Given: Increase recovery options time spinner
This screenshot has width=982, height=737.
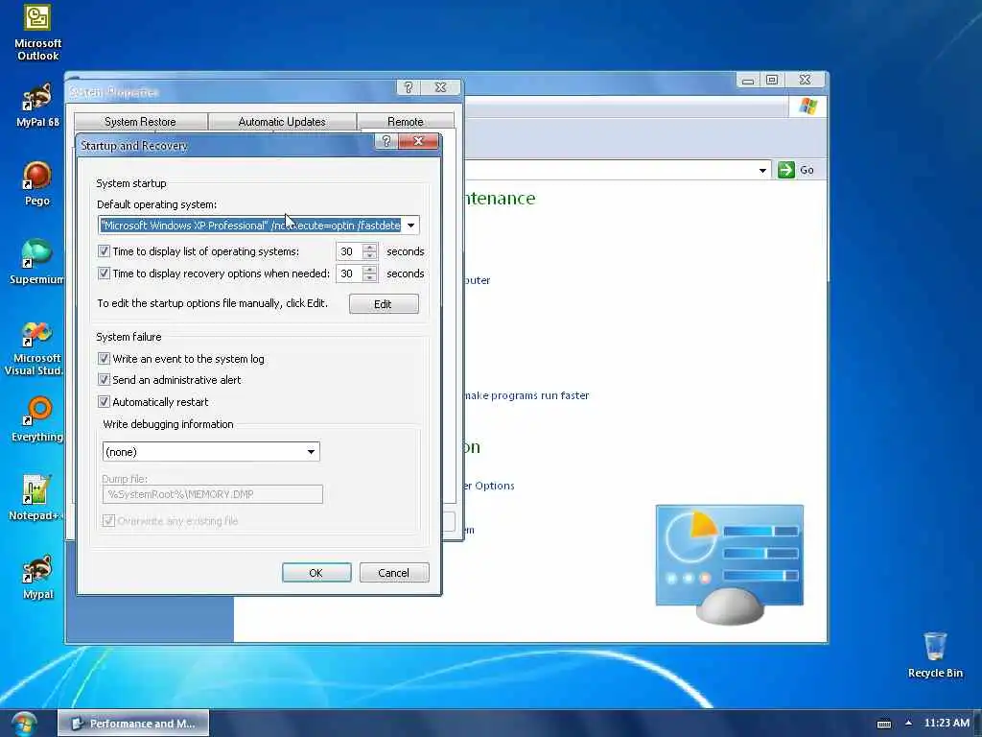Looking at the screenshot, I should [370, 270].
